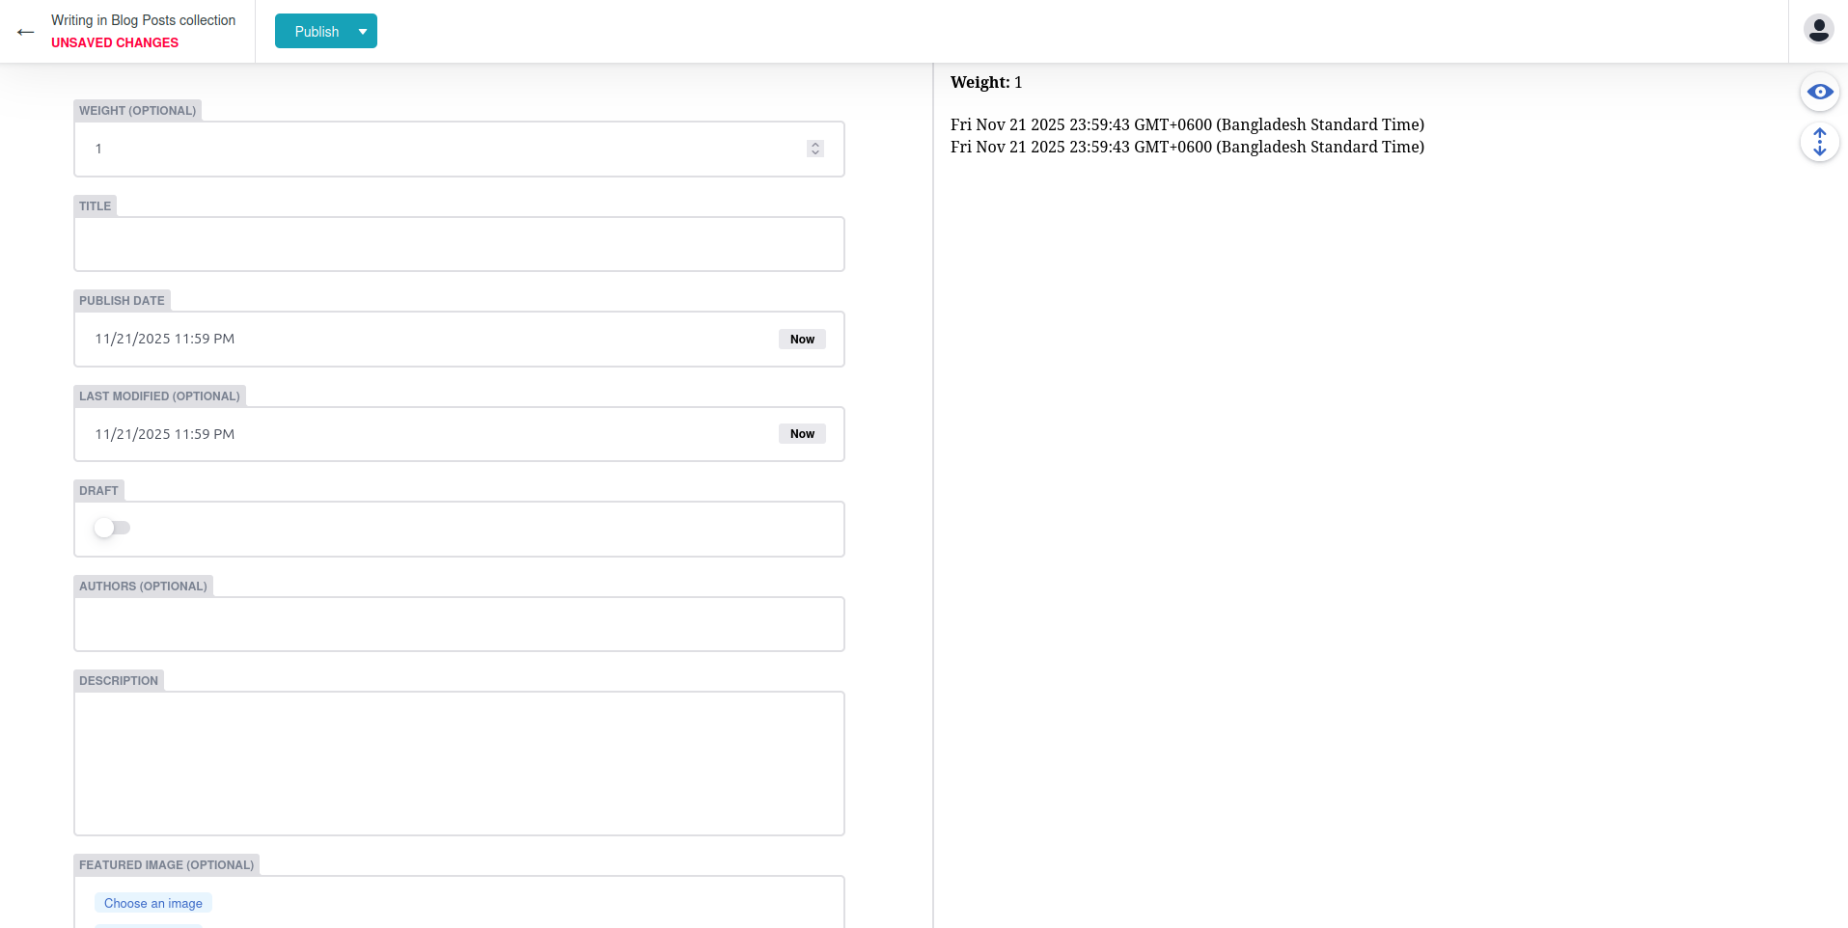Expand the Publish dropdown arrow
The width and height of the screenshot is (1848, 928).
click(363, 32)
